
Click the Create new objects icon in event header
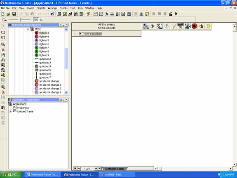174,26
